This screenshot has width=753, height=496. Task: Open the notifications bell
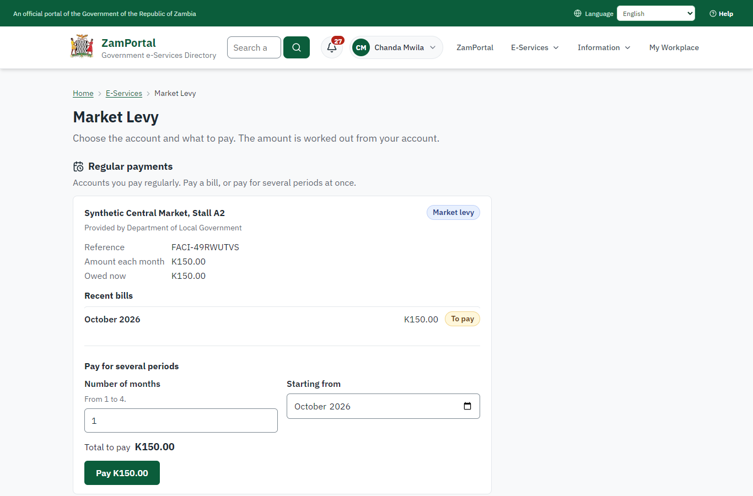[332, 47]
